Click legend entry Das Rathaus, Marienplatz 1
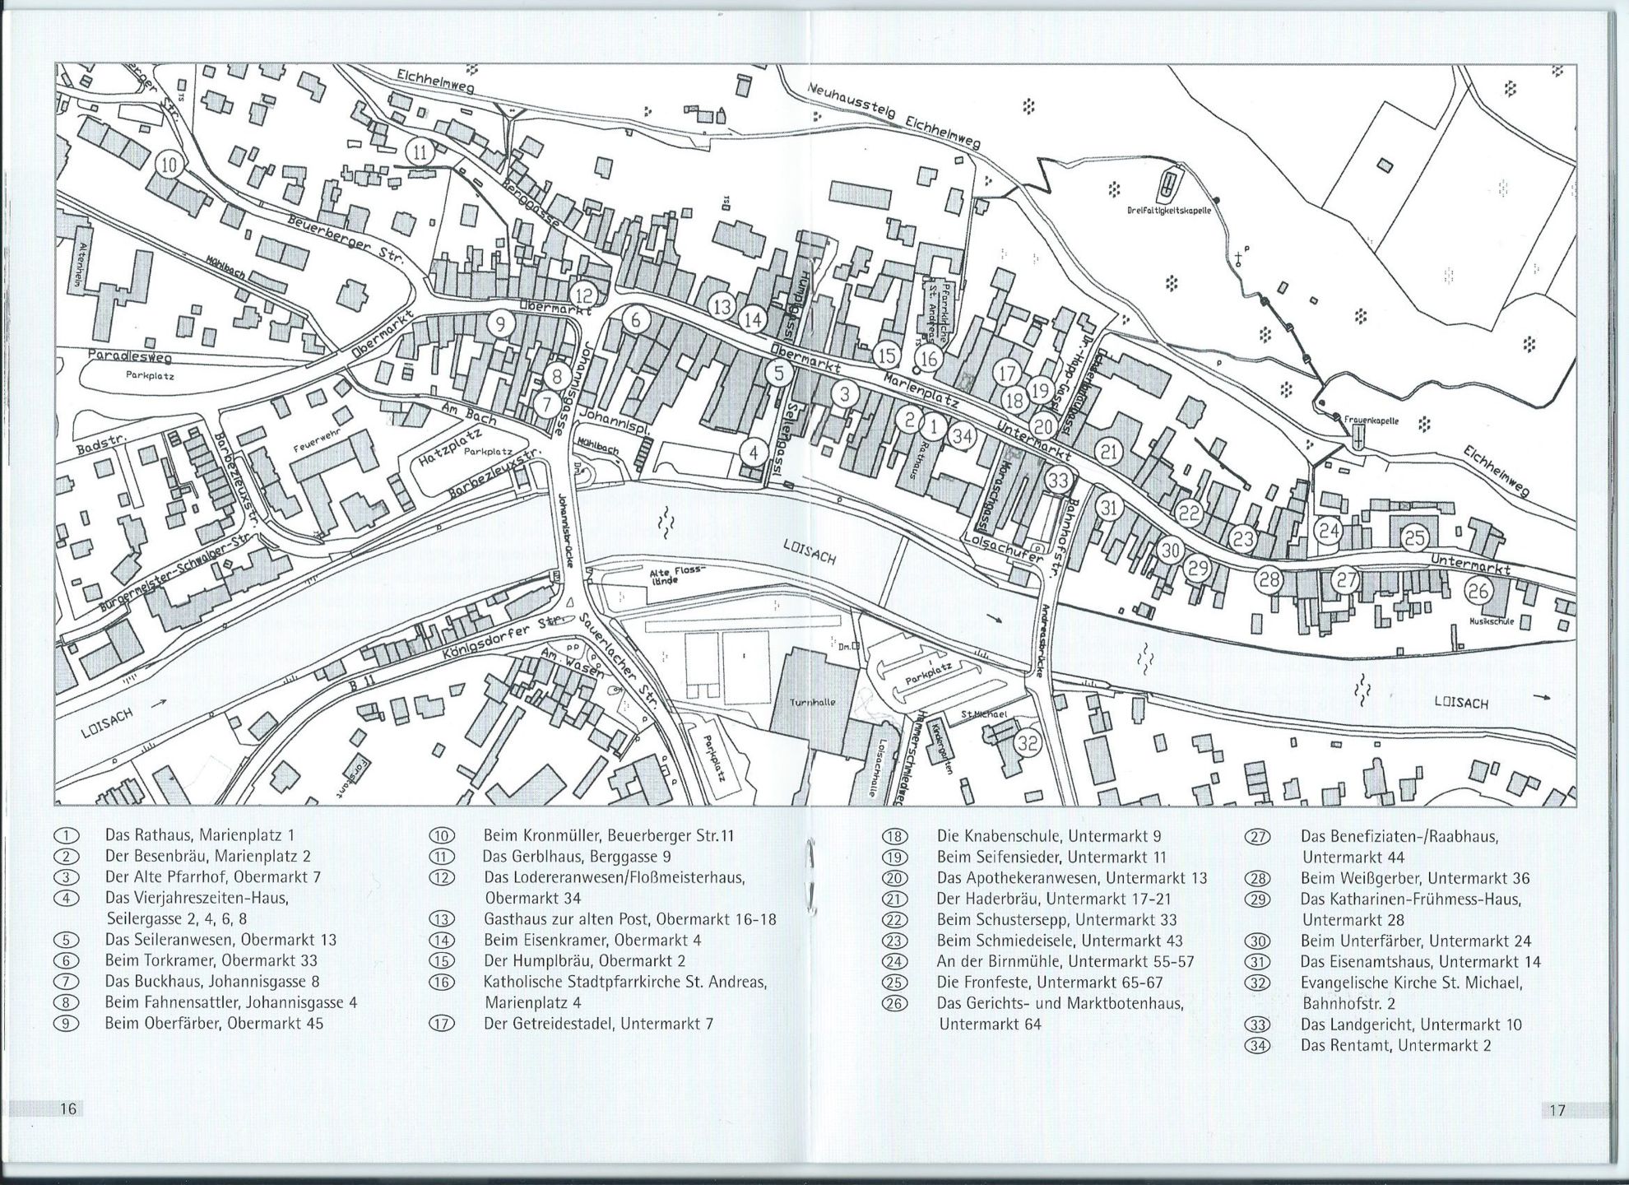1629x1185 pixels. 199,834
